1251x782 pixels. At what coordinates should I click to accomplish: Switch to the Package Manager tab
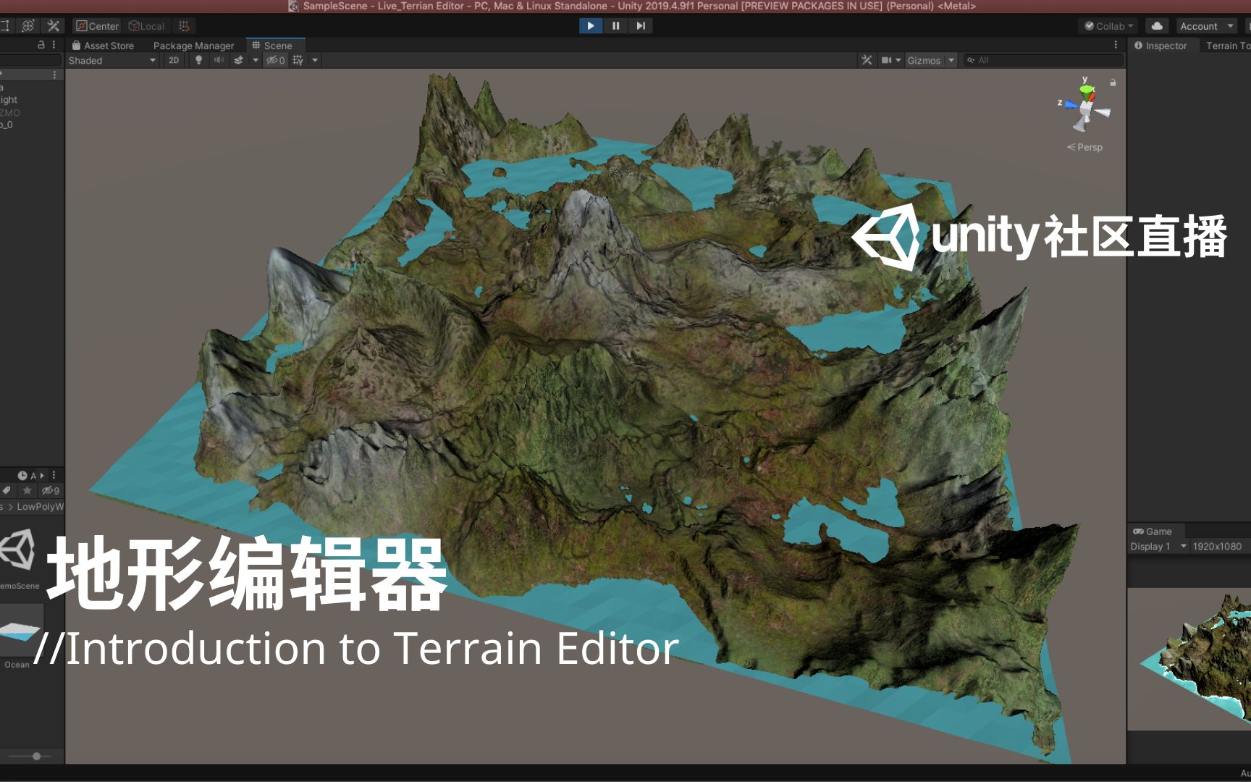point(193,45)
